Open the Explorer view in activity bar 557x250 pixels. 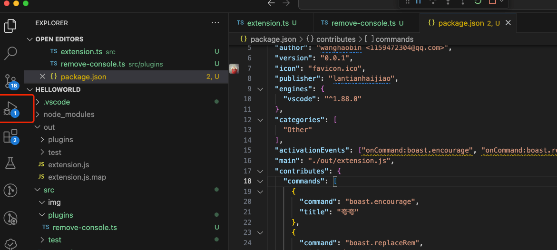click(x=10, y=26)
